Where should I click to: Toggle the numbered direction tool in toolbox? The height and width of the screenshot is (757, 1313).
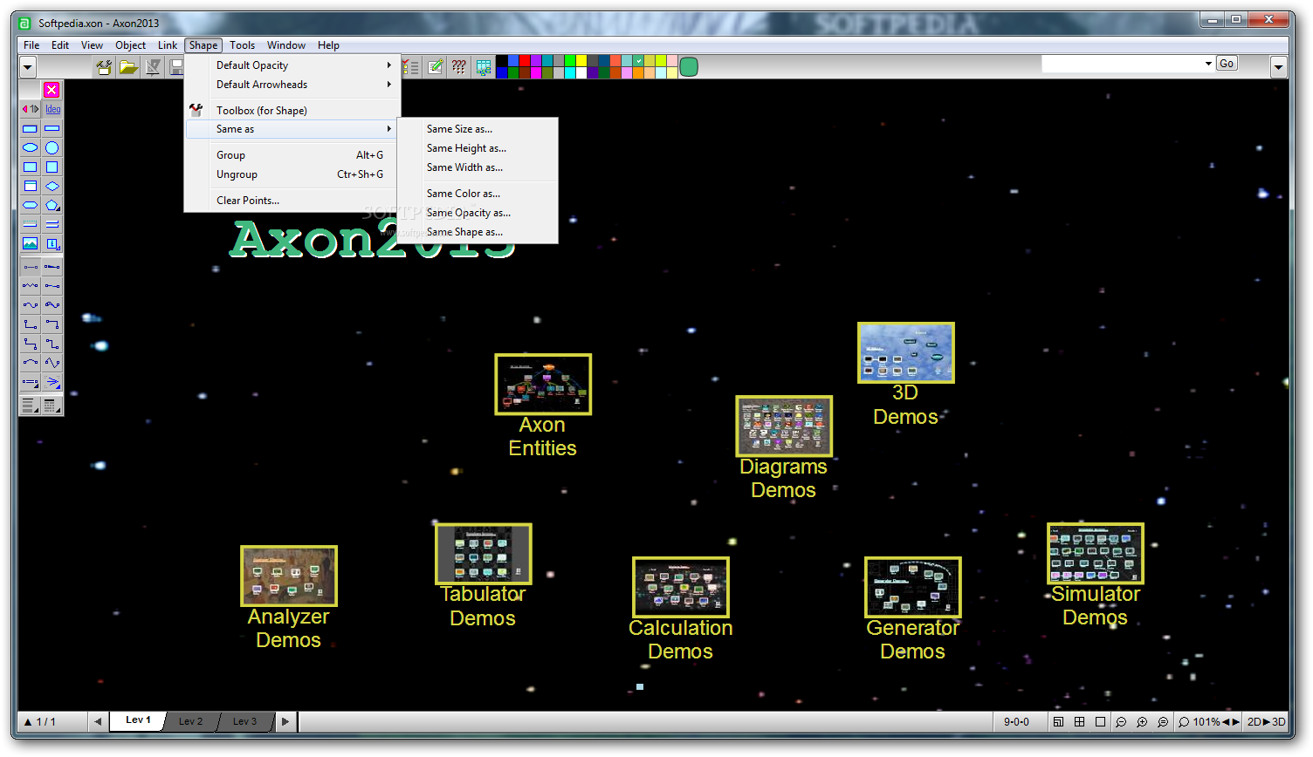point(31,109)
